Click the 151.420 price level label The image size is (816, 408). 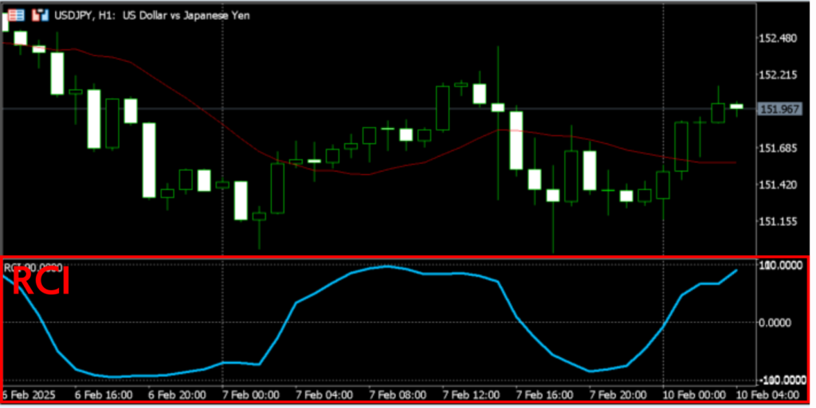pos(779,185)
